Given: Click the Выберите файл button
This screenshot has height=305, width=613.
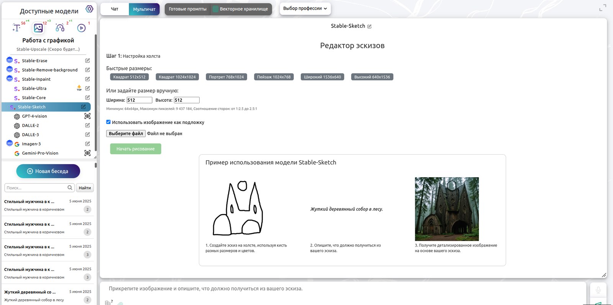Looking at the screenshot, I should coord(126,134).
